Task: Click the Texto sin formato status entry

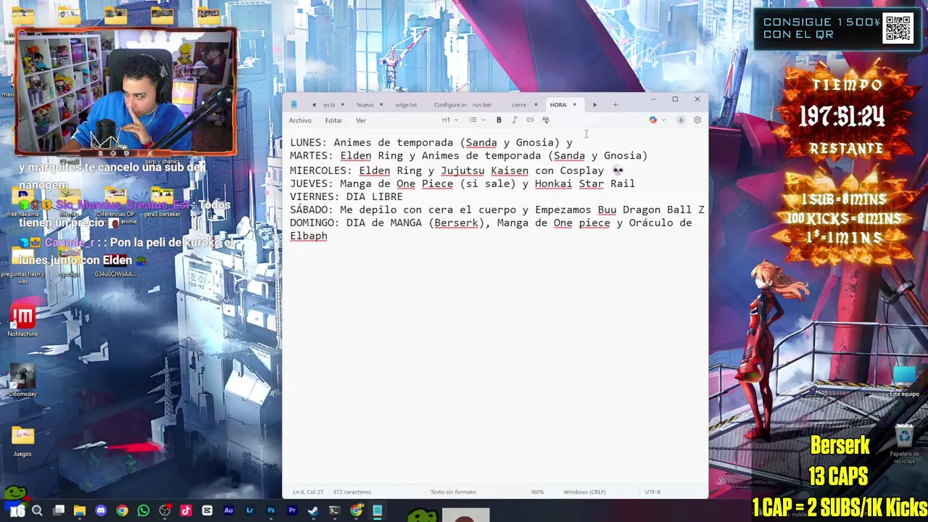Action: coord(453,492)
